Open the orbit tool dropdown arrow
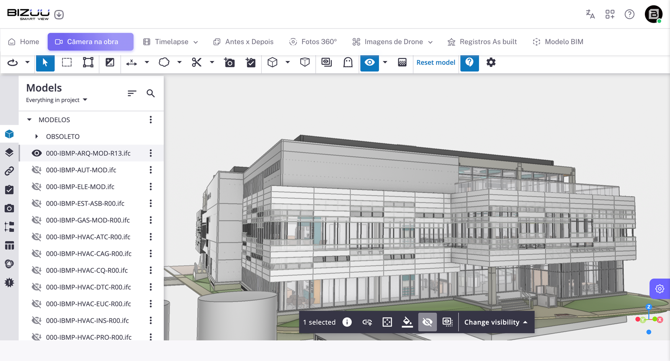Screen dimensions: 670x361 [x=27, y=63]
